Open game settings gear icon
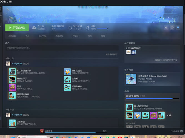 pyautogui.click(x=166, y=28)
